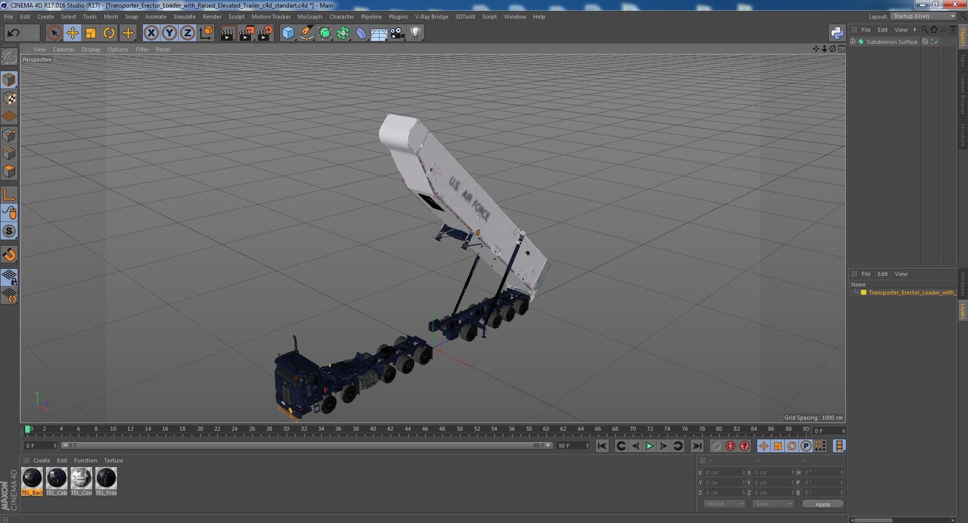Image resolution: width=968 pixels, height=523 pixels.
Task: Add a Cube primitive object
Action: [x=288, y=33]
